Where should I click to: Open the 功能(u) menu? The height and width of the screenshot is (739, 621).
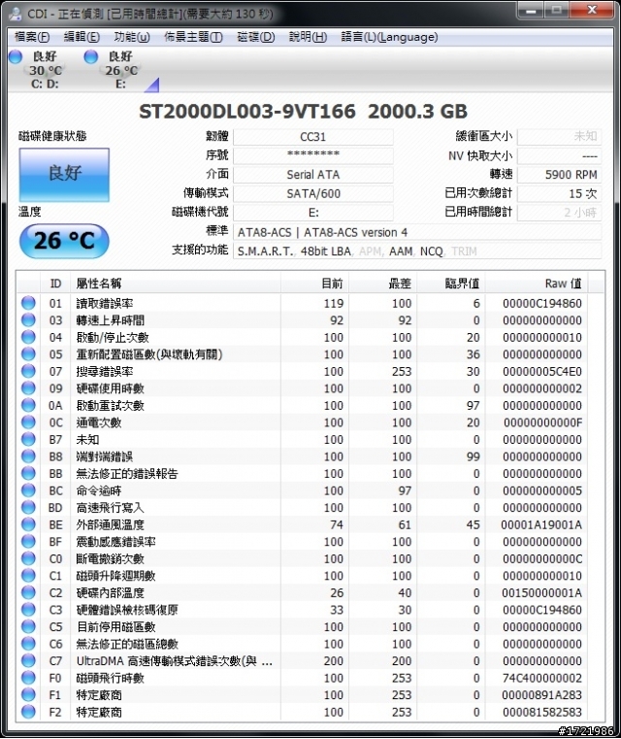(x=131, y=37)
